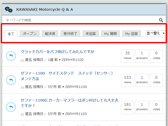Click reply icon for サイドスタンド question
The image size is (168, 126).
pos(11,80)
